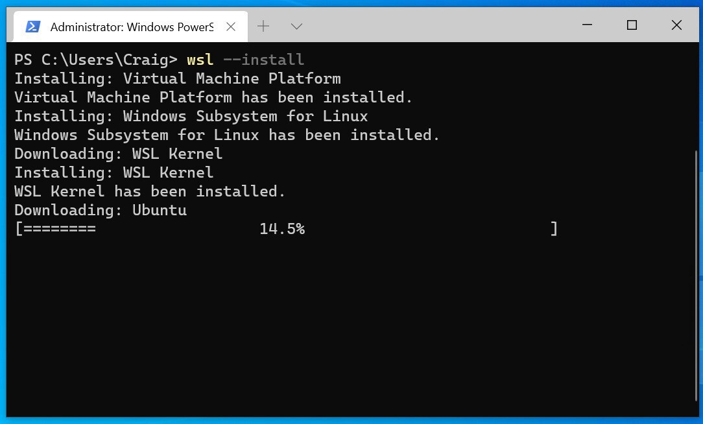Viewport: 703px width, 424px height.
Task: Maximize the Windows Terminal window
Action: [632, 25]
